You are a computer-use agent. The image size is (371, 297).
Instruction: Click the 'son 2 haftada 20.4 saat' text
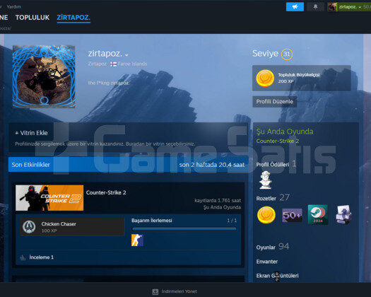[212, 165]
